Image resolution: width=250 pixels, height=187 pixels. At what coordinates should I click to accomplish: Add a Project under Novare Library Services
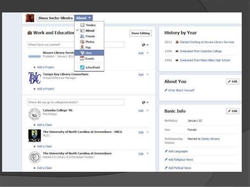pyautogui.click(x=45, y=67)
